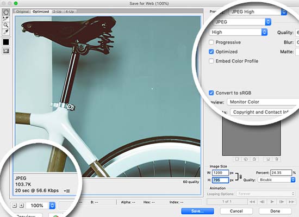Open the preview info flyout menu icon
The width and height of the screenshot is (299, 217).
point(67,191)
